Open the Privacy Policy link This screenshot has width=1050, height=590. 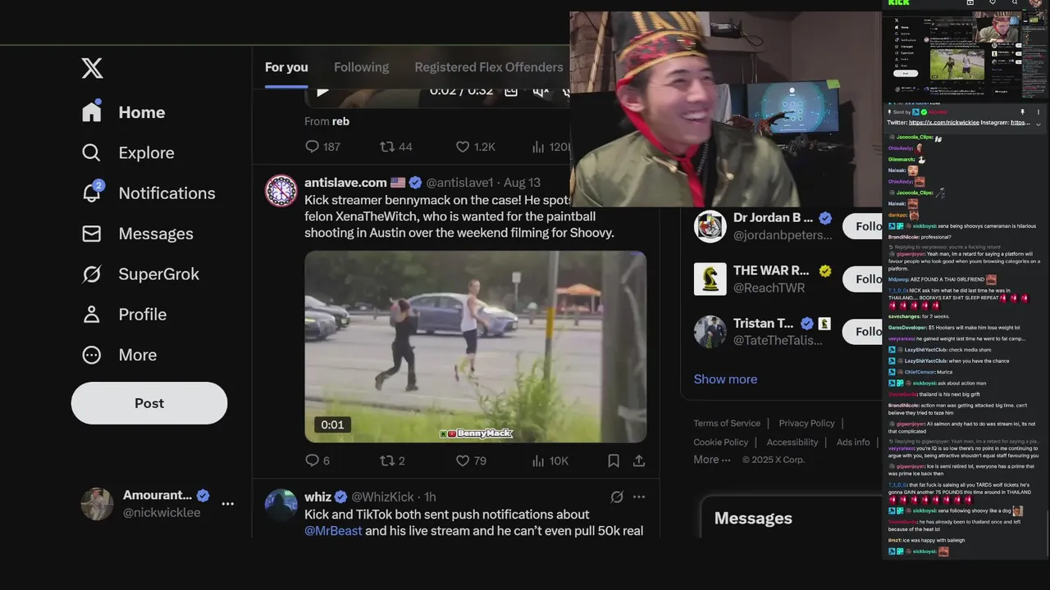tap(806, 423)
